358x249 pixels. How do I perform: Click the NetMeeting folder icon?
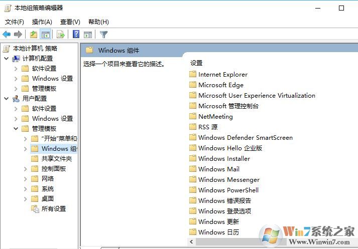click(x=193, y=116)
